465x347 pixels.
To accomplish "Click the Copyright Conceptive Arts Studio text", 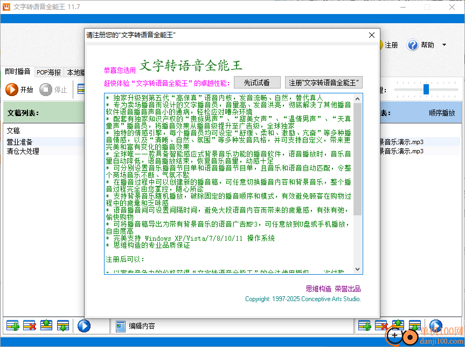I will 303,299.
